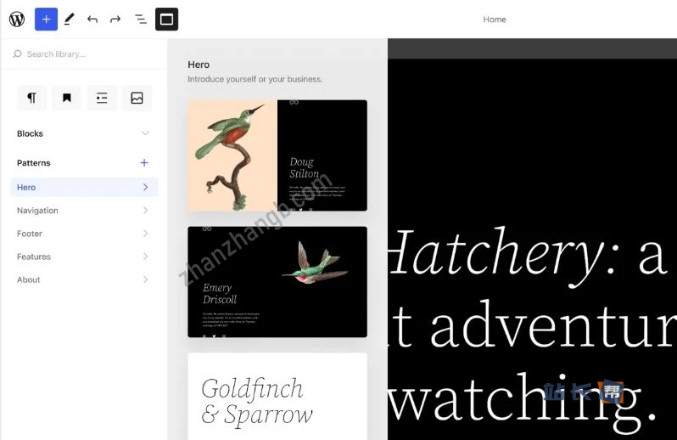This screenshot has width=677, height=440.
Task: Toggle the block inserter plus button
Action: pos(46,19)
